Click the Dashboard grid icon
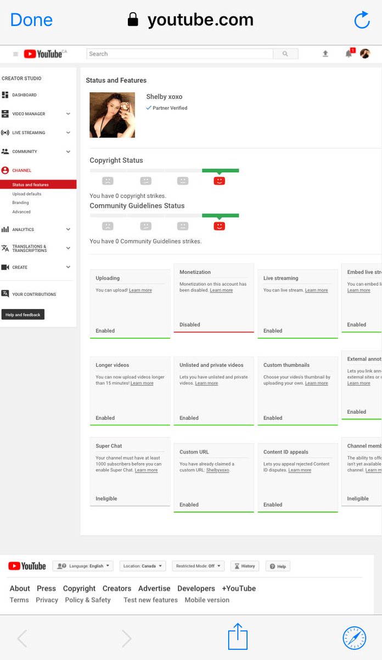This screenshot has width=382, height=660. click(5, 95)
